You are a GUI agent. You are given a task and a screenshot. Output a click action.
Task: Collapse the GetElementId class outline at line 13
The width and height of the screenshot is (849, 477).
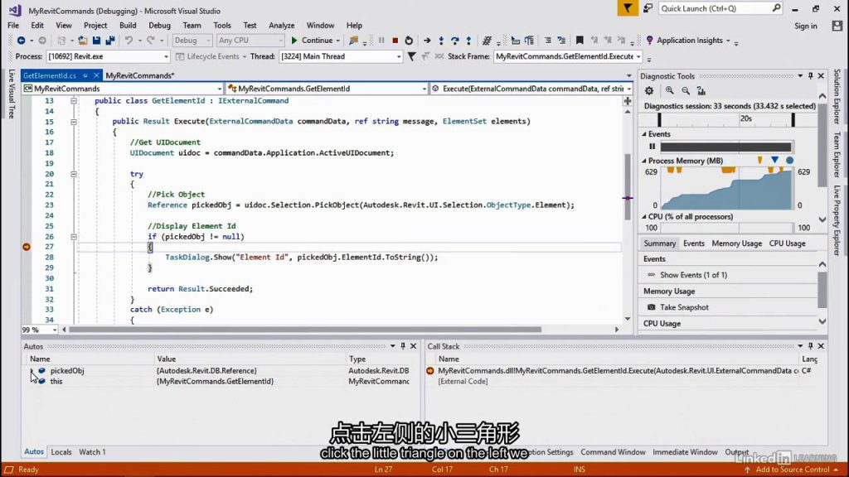tap(74, 101)
